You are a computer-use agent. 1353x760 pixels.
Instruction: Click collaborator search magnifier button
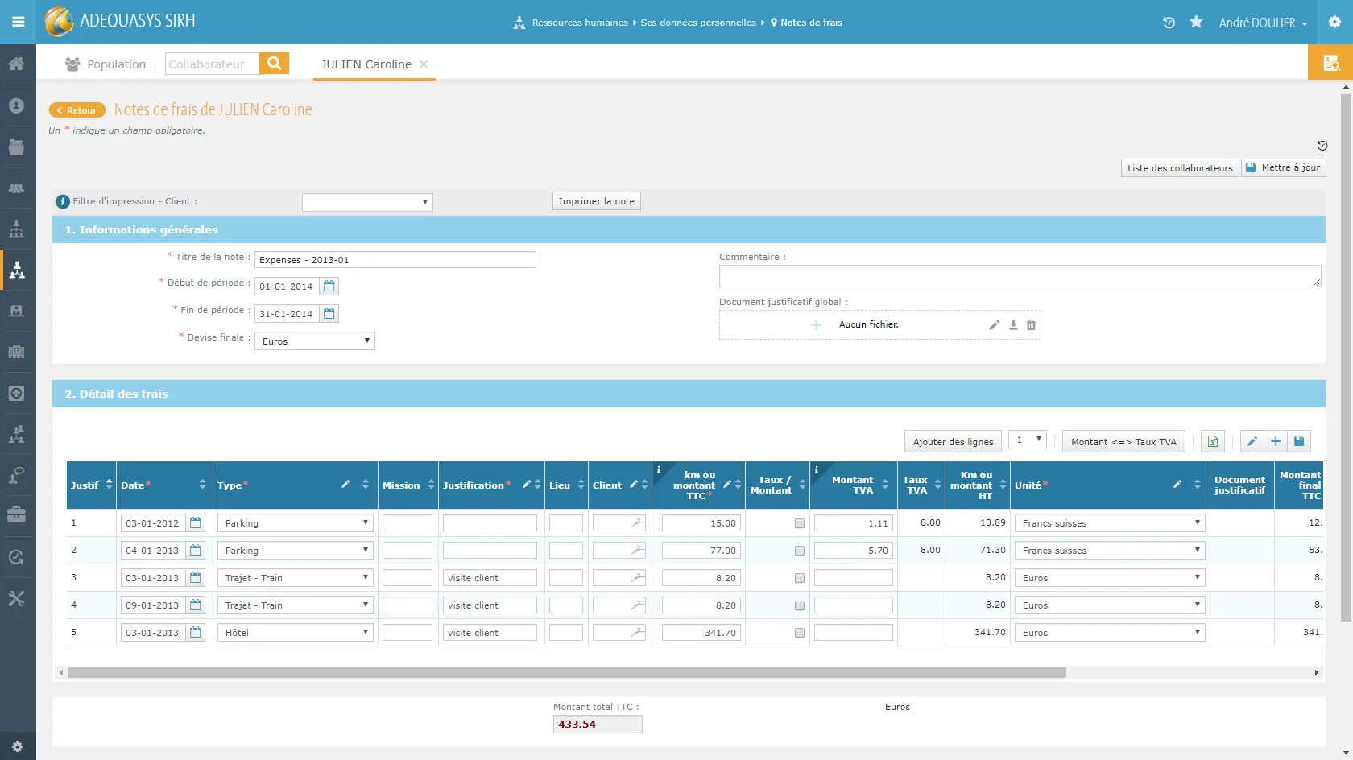coord(274,64)
